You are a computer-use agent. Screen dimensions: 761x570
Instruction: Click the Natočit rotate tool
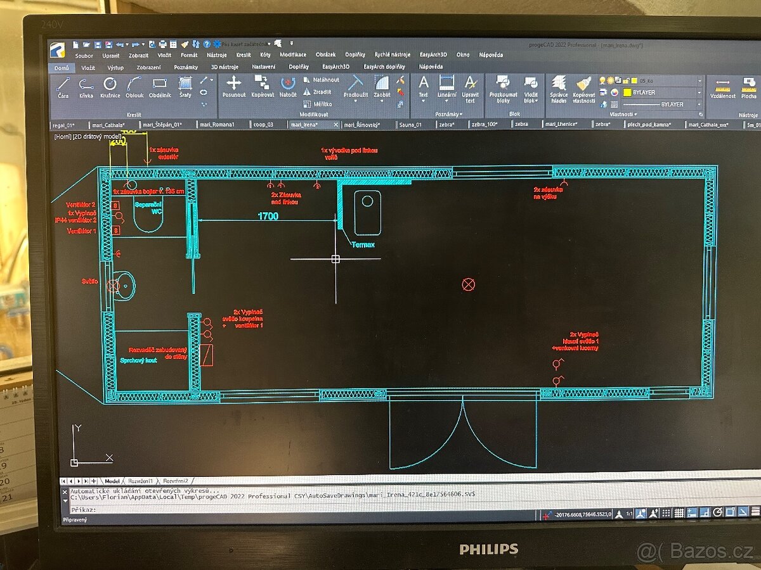(x=288, y=86)
